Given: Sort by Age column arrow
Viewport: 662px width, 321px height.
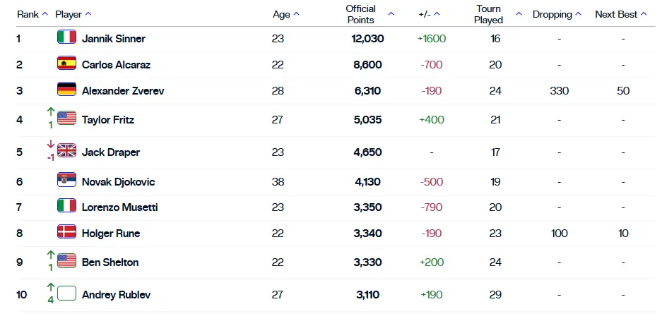Looking at the screenshot, I should pos(296,14).
